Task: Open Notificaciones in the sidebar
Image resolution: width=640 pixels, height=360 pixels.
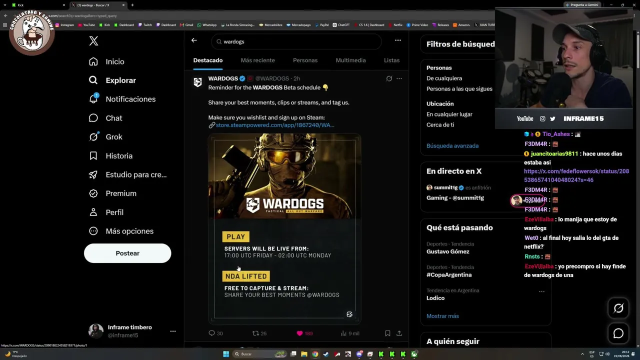Action: 122,99
